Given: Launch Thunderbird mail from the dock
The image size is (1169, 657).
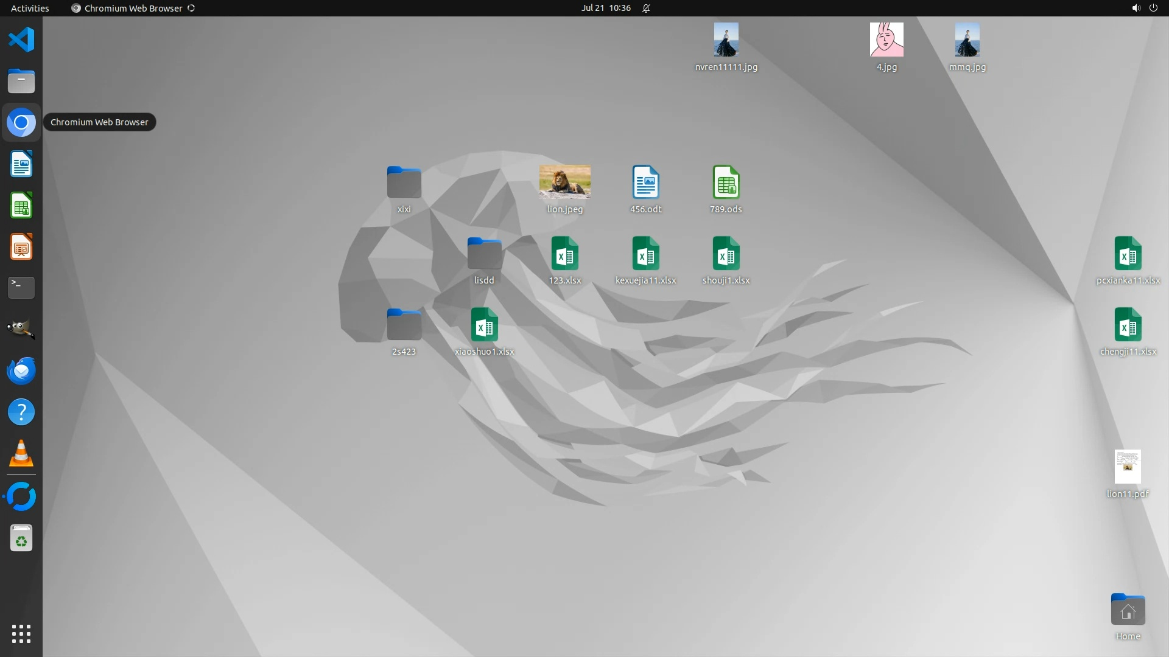Looking at the screenshot, I should [21, 370].
